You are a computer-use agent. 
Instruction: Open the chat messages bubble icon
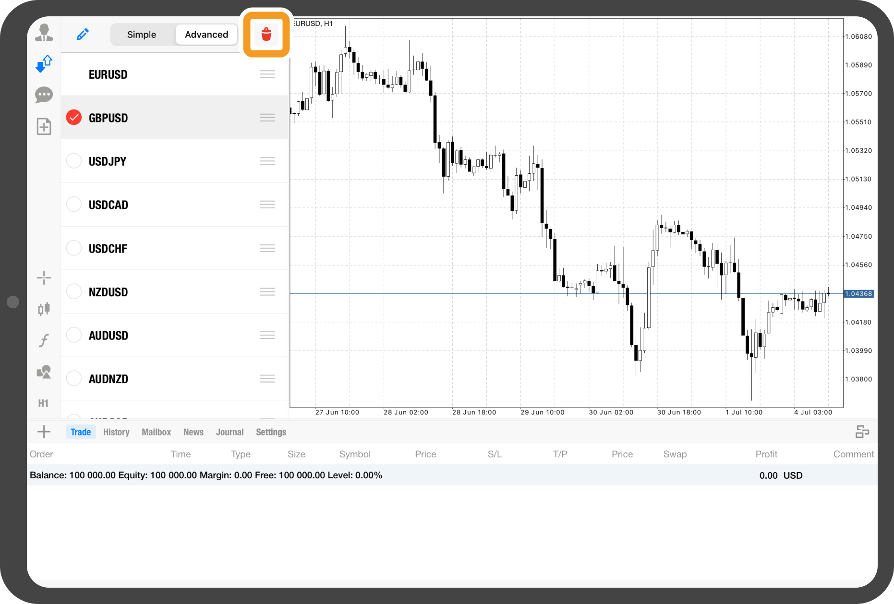[44, 95]
